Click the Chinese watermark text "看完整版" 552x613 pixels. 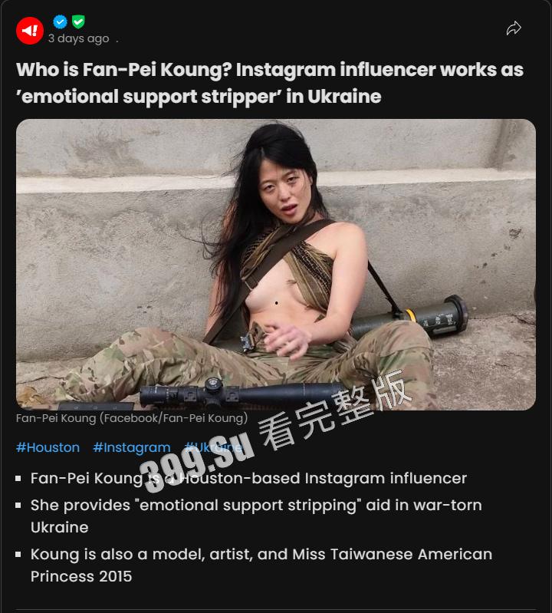335,410
